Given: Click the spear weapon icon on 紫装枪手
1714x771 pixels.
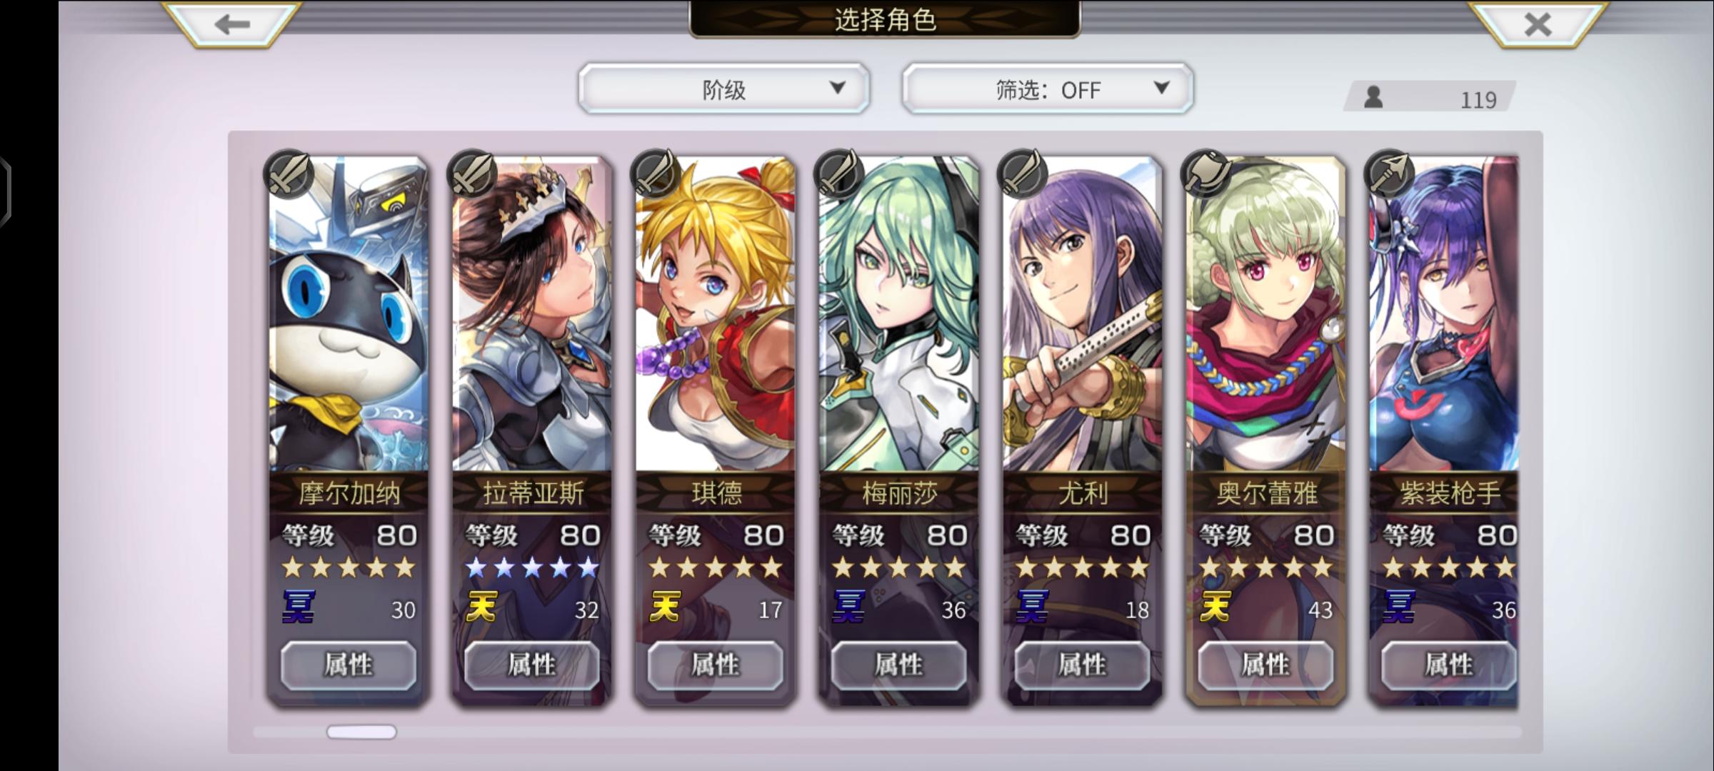Looking at the screenshot, I should (1389, 173).
